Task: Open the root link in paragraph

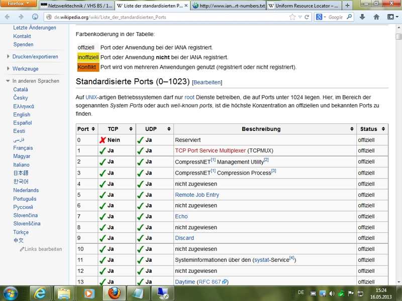Action: (x=189, y=97)
